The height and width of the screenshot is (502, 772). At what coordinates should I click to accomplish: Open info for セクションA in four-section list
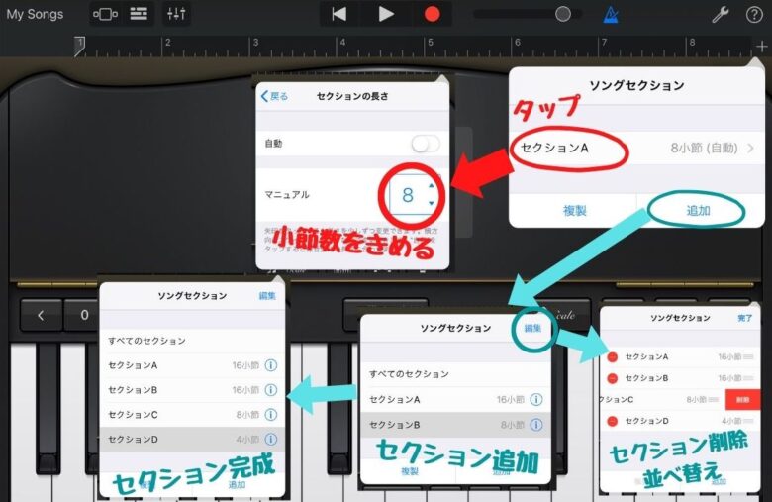(x=271, y=365)
